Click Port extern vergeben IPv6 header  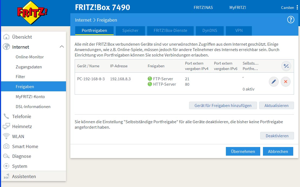point(226,66)
